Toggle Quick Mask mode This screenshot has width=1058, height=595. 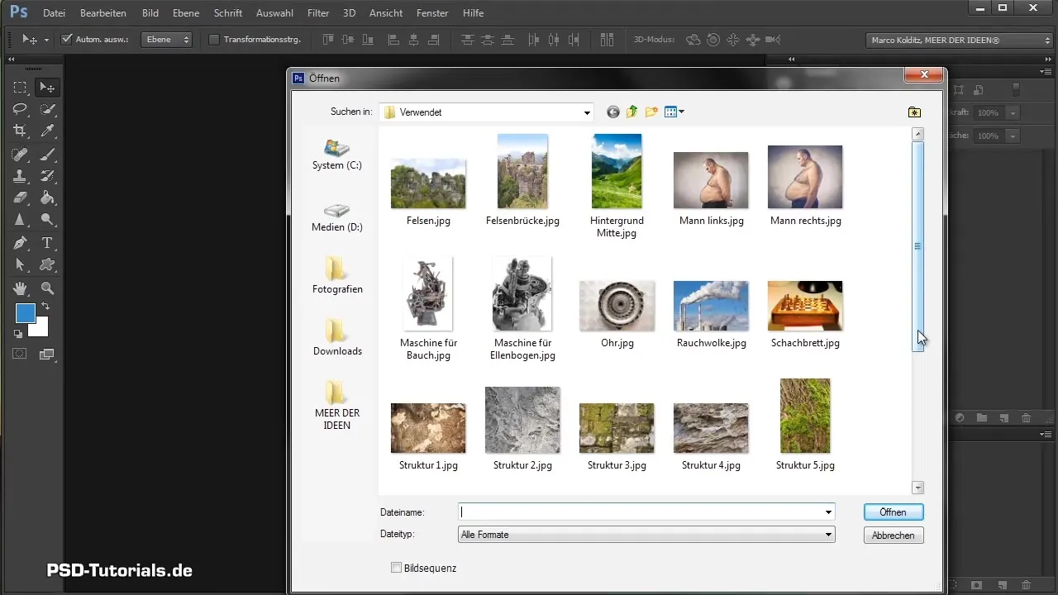pyautogui.click(x=21, y=354)
